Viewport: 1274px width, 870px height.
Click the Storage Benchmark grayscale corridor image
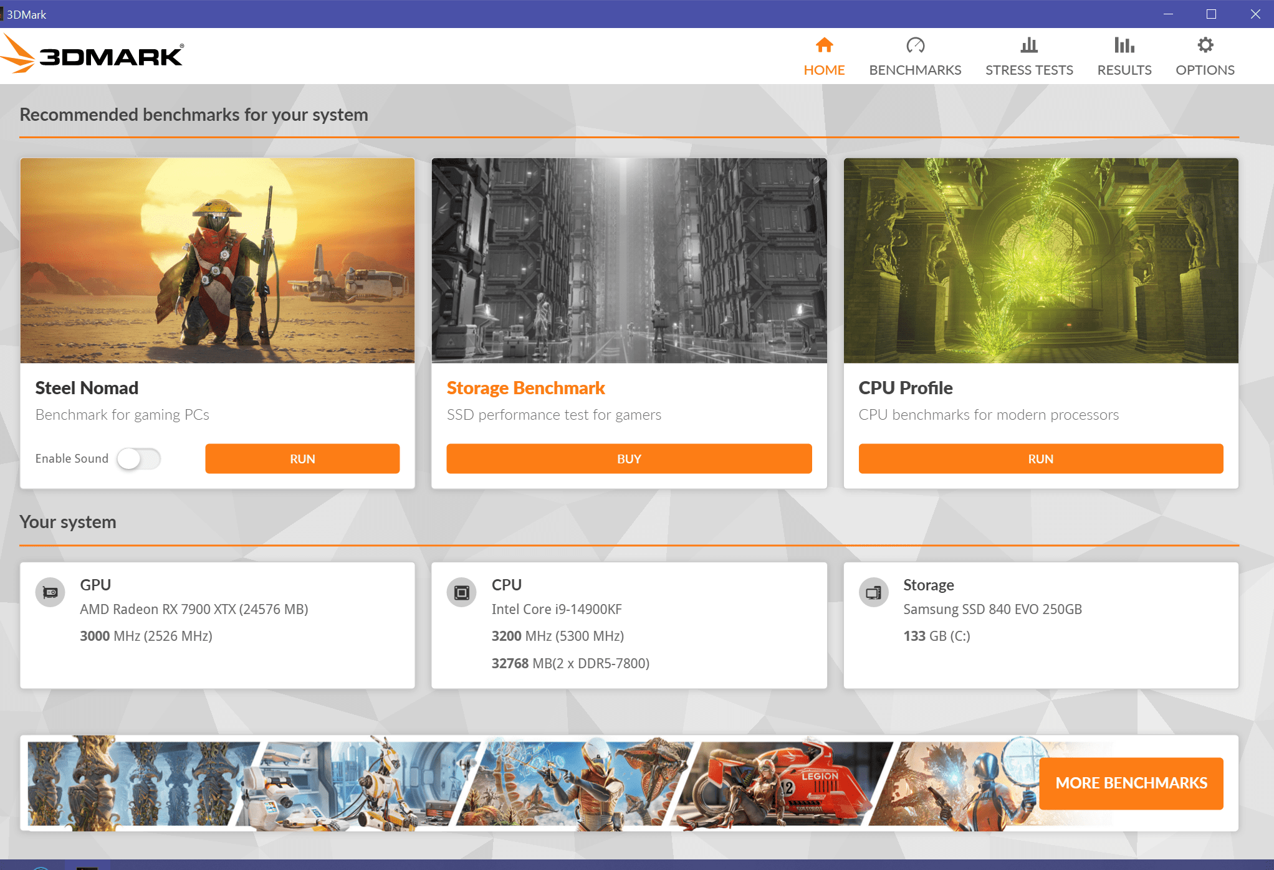click(x=629, y=260)
